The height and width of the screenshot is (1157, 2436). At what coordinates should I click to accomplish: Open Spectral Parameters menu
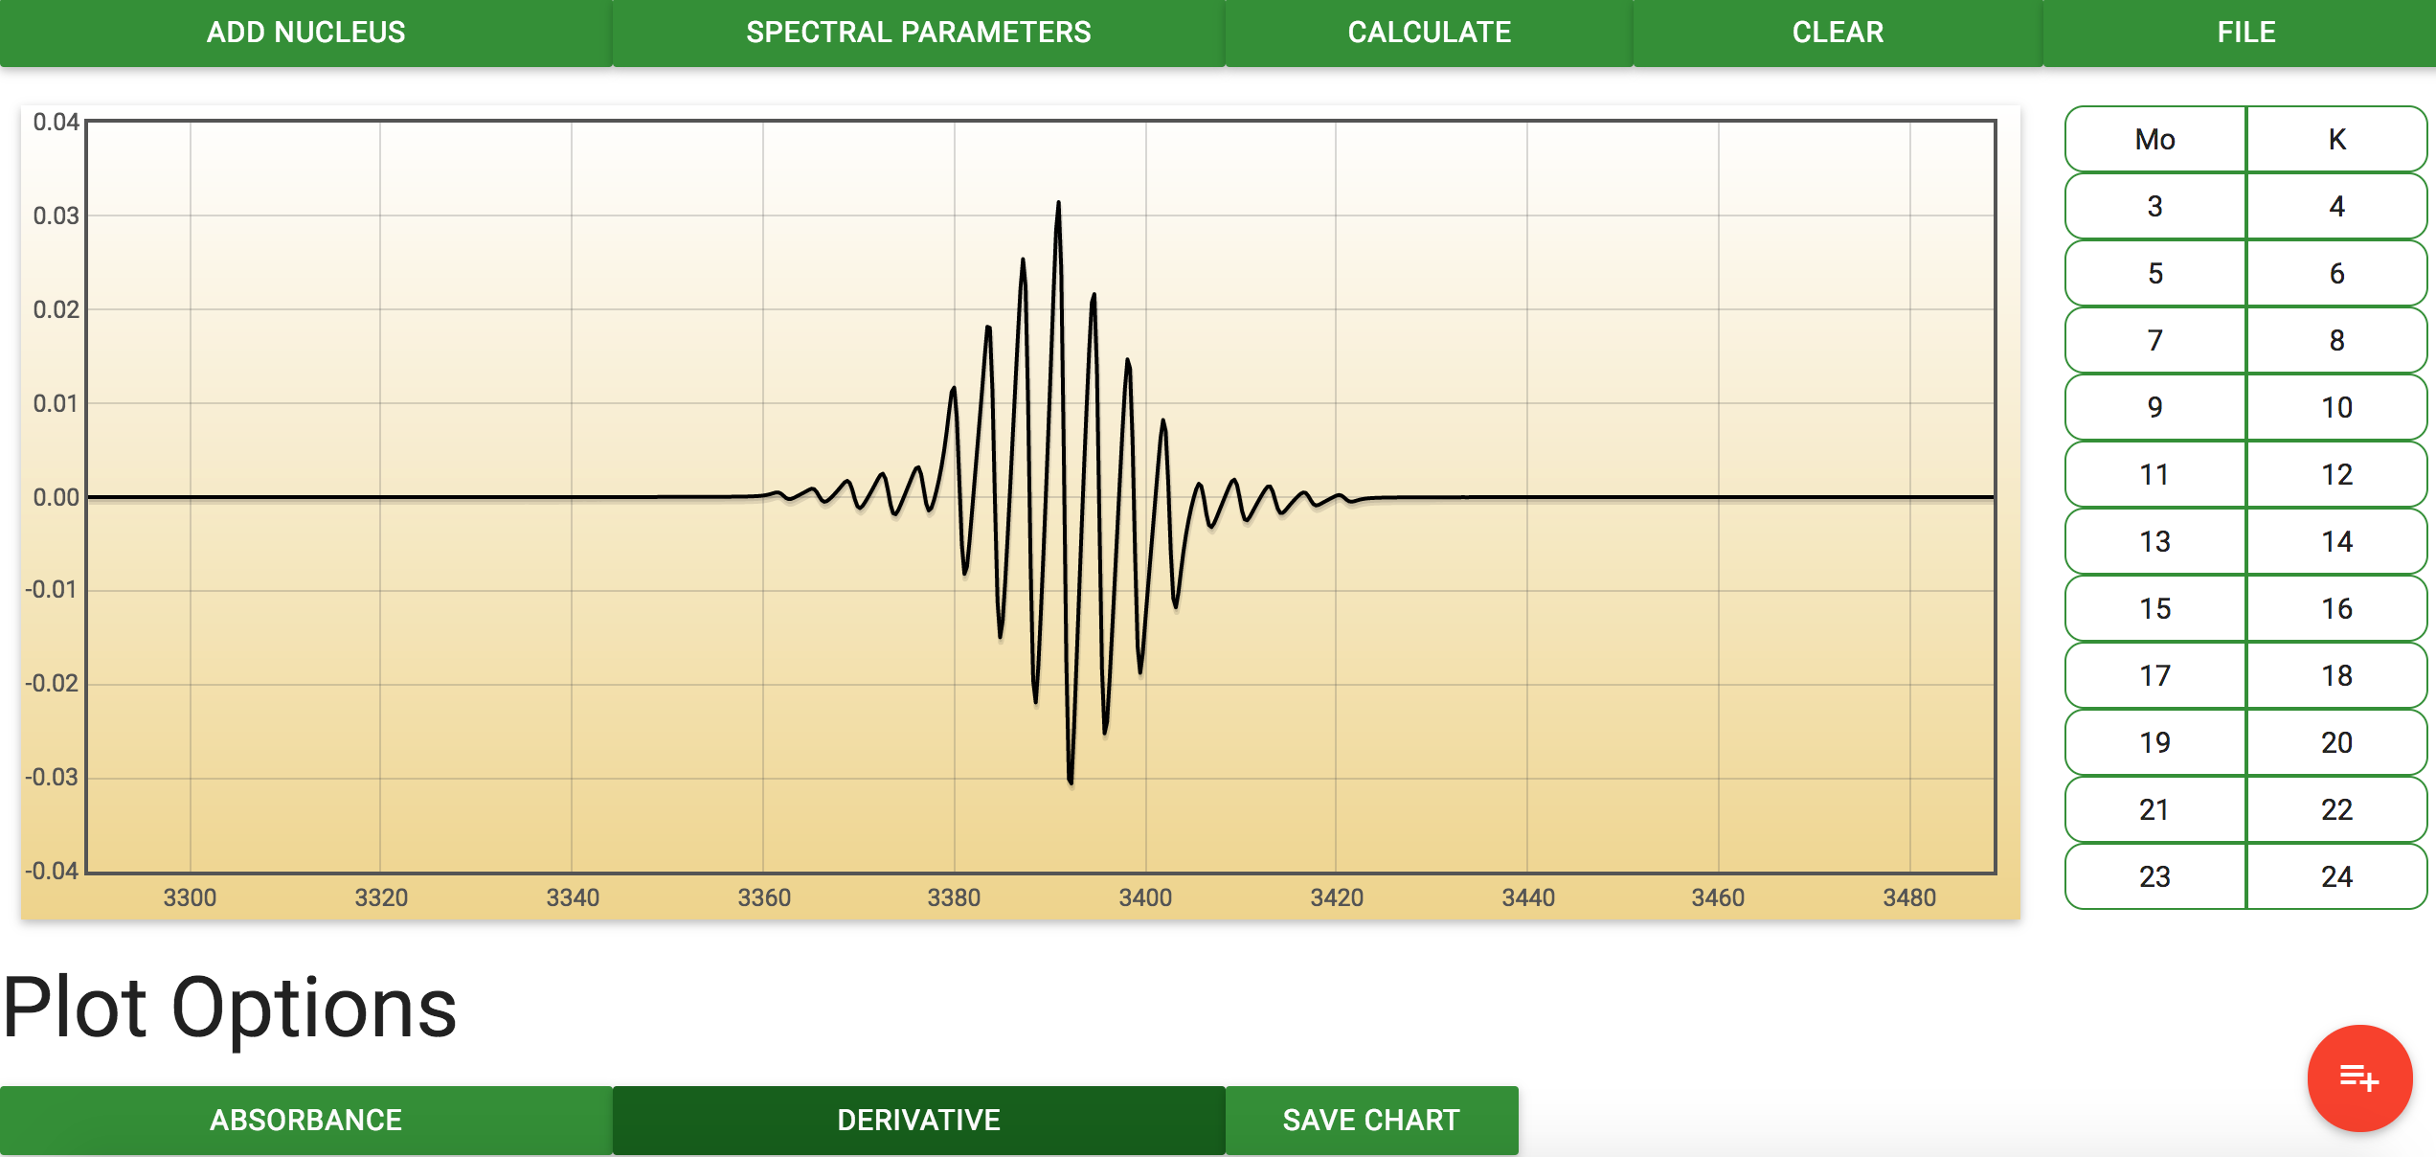pos(918,33)
